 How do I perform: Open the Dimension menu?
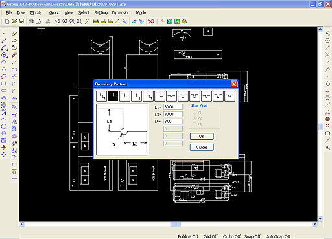[121, 13]
